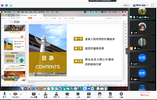
Task: Check the green network signal bars icon
Action: 11,5
